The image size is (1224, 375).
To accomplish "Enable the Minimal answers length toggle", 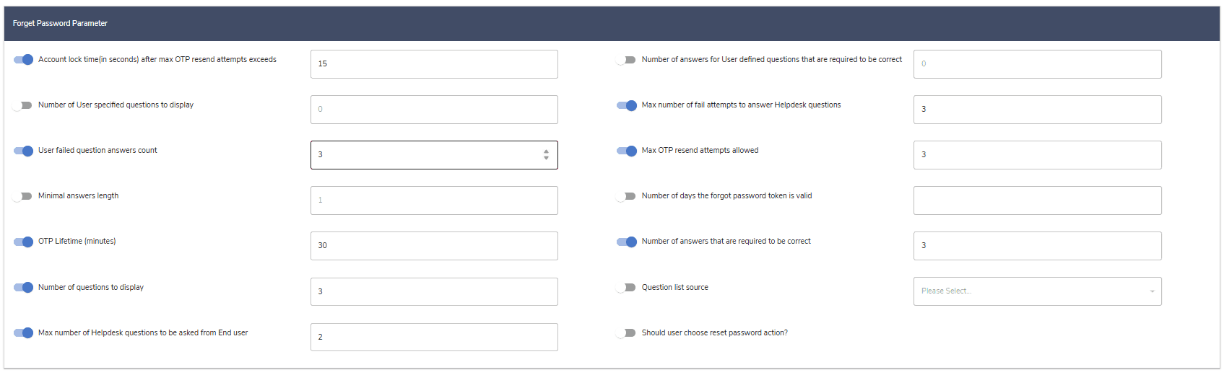I will [x=22, y=196].
